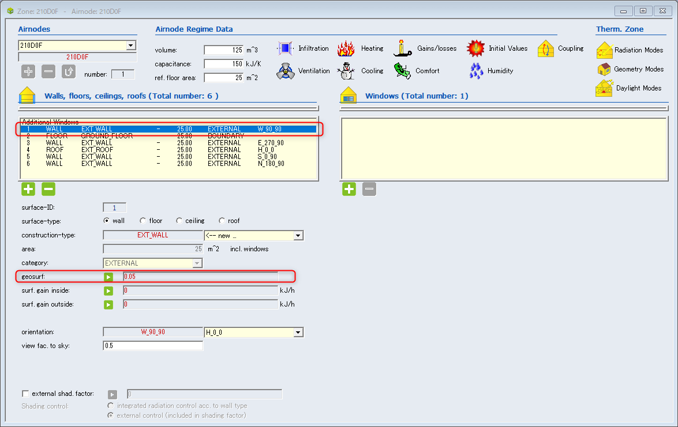Open Ventilation fan icon
Viewport: 678px width, 427px height.
coord(286,71)
